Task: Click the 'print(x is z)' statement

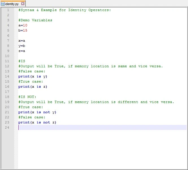Action: (33, 87)
